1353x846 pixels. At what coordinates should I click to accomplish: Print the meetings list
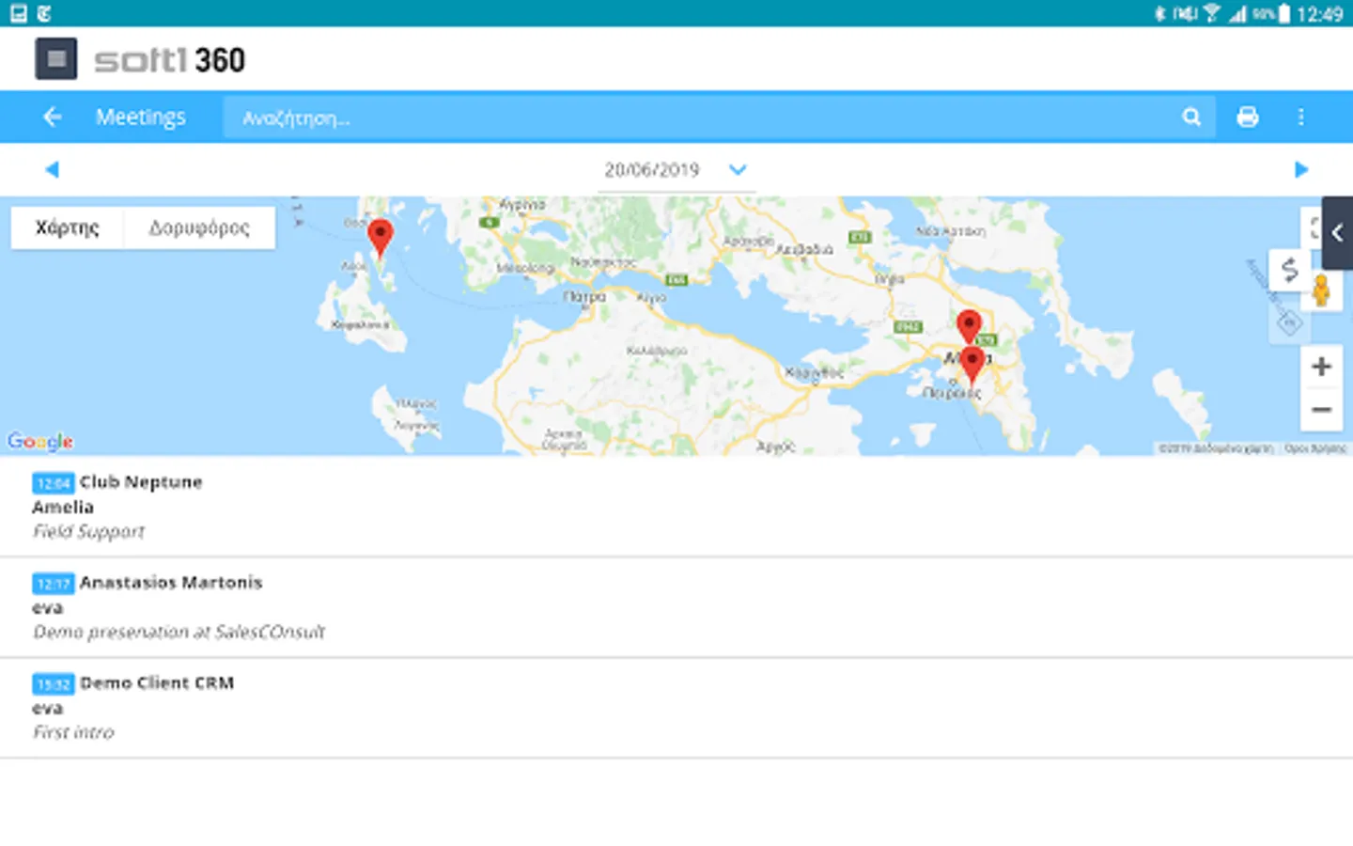tap(1248, 117)
